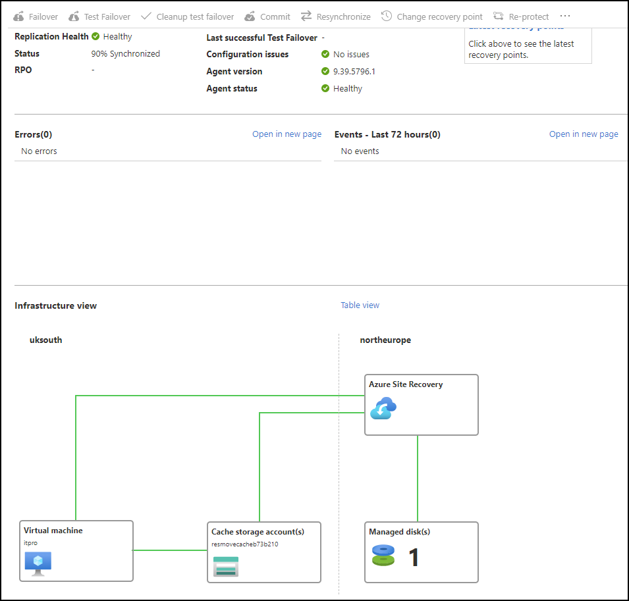The width and height of the screenshot is (629, 601).
Task: Click the Failover toolbar button
Action: [x=36, y=16]
